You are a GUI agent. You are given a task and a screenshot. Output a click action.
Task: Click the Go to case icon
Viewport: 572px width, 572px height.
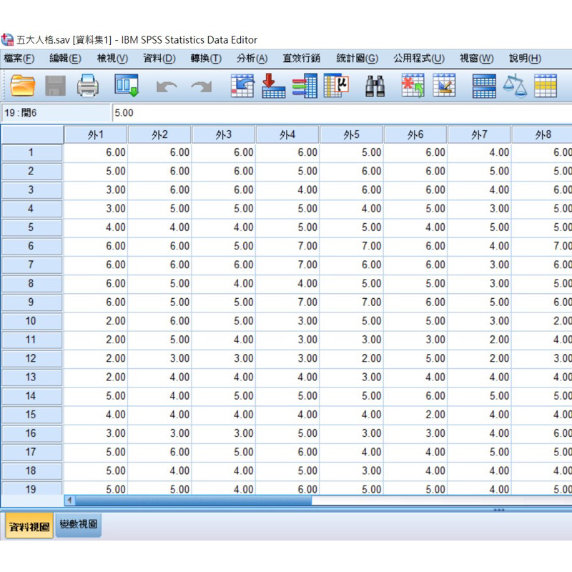(242, 86)
